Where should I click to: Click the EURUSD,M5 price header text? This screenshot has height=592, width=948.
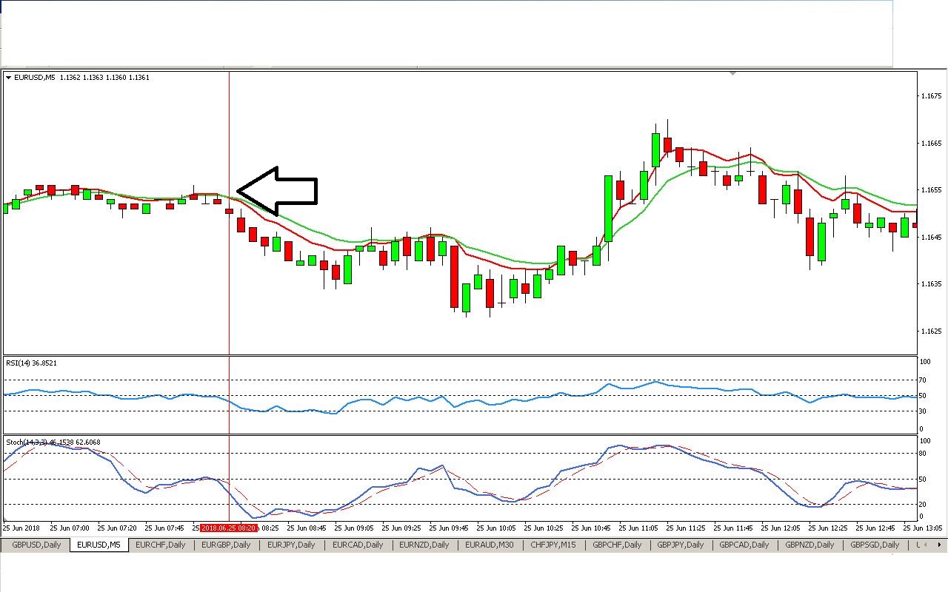coord(81,77)
